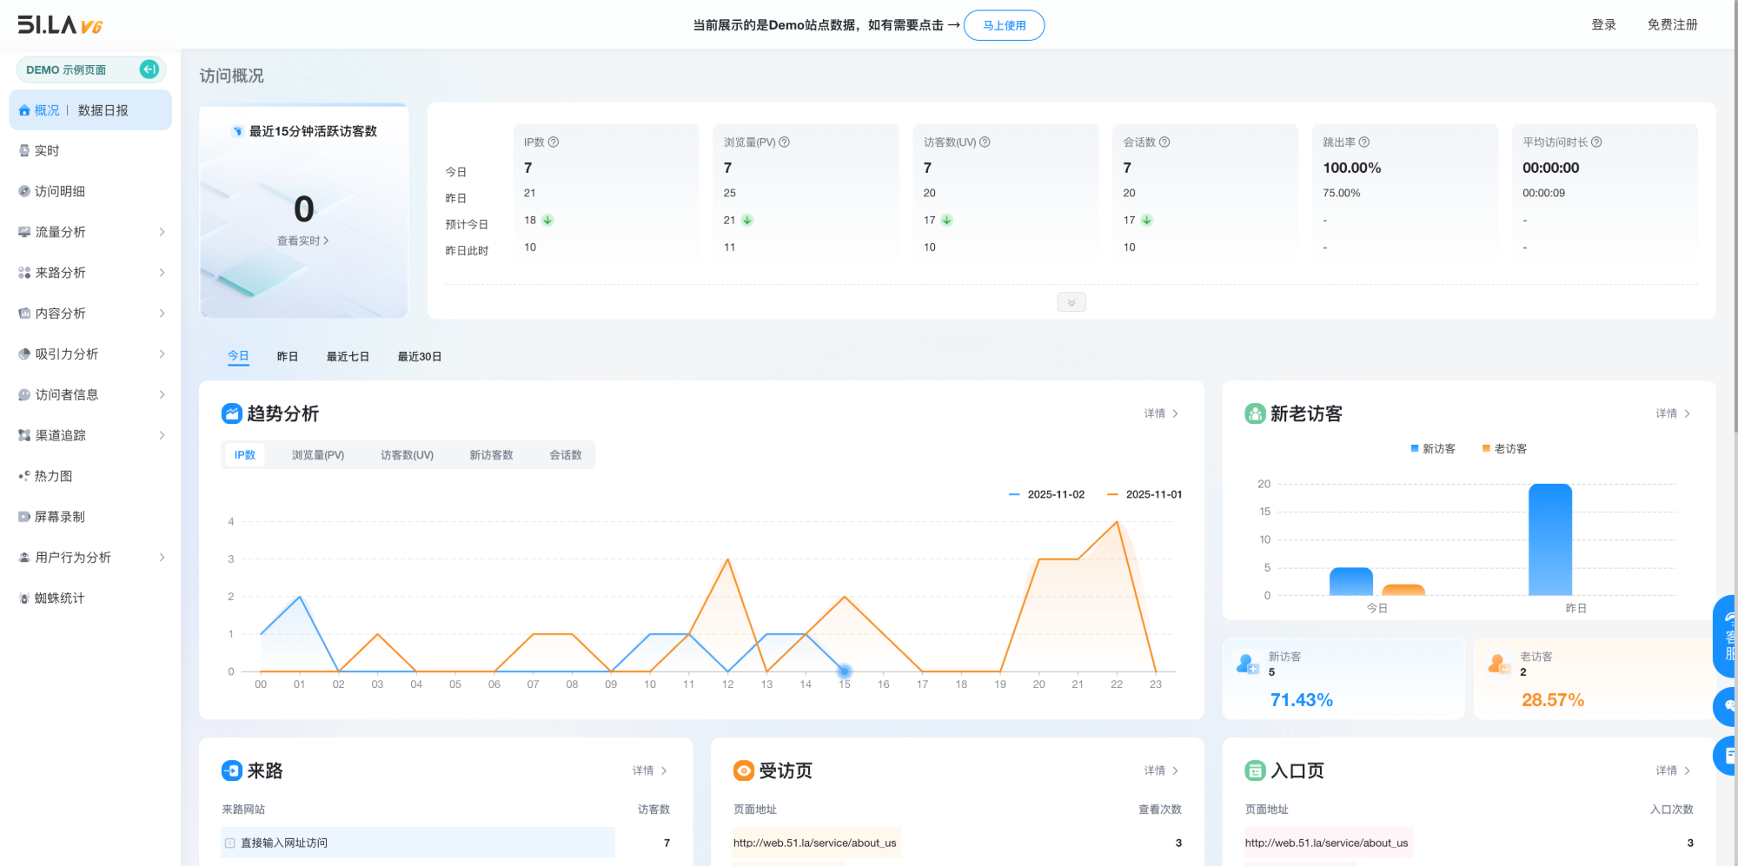1738x866 pixels.
Task: Open 热力图 from the sidebar
Action: pos(53,476)
